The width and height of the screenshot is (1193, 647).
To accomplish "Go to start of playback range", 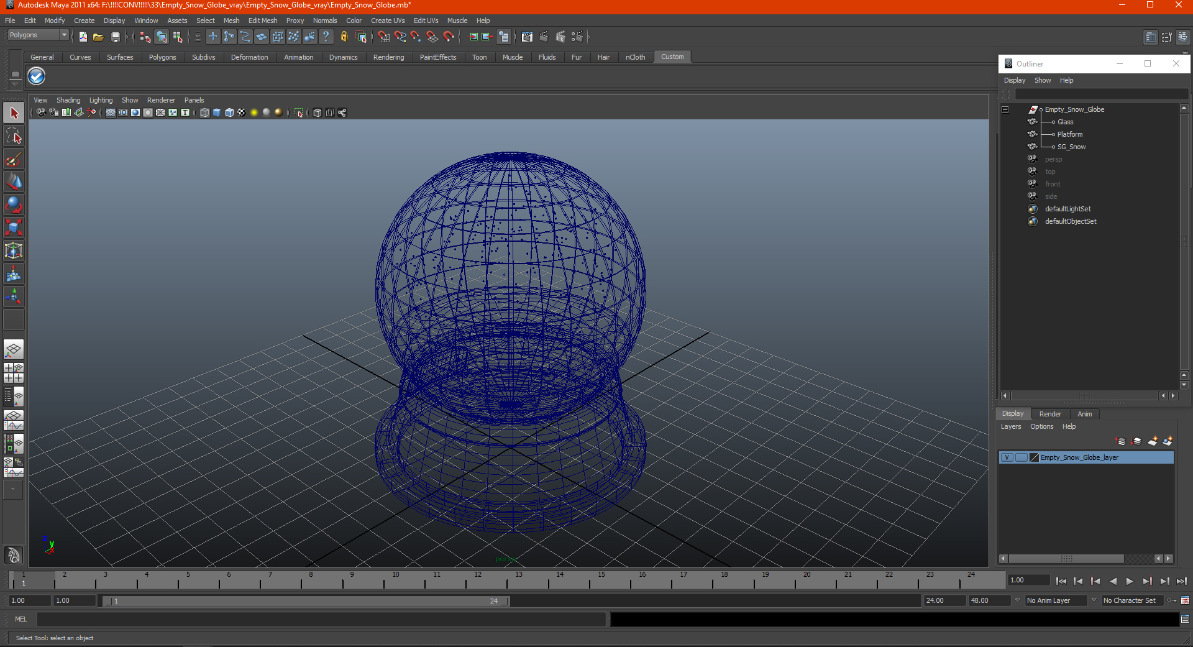I will pyautogui.click(x=1061, y=581).
